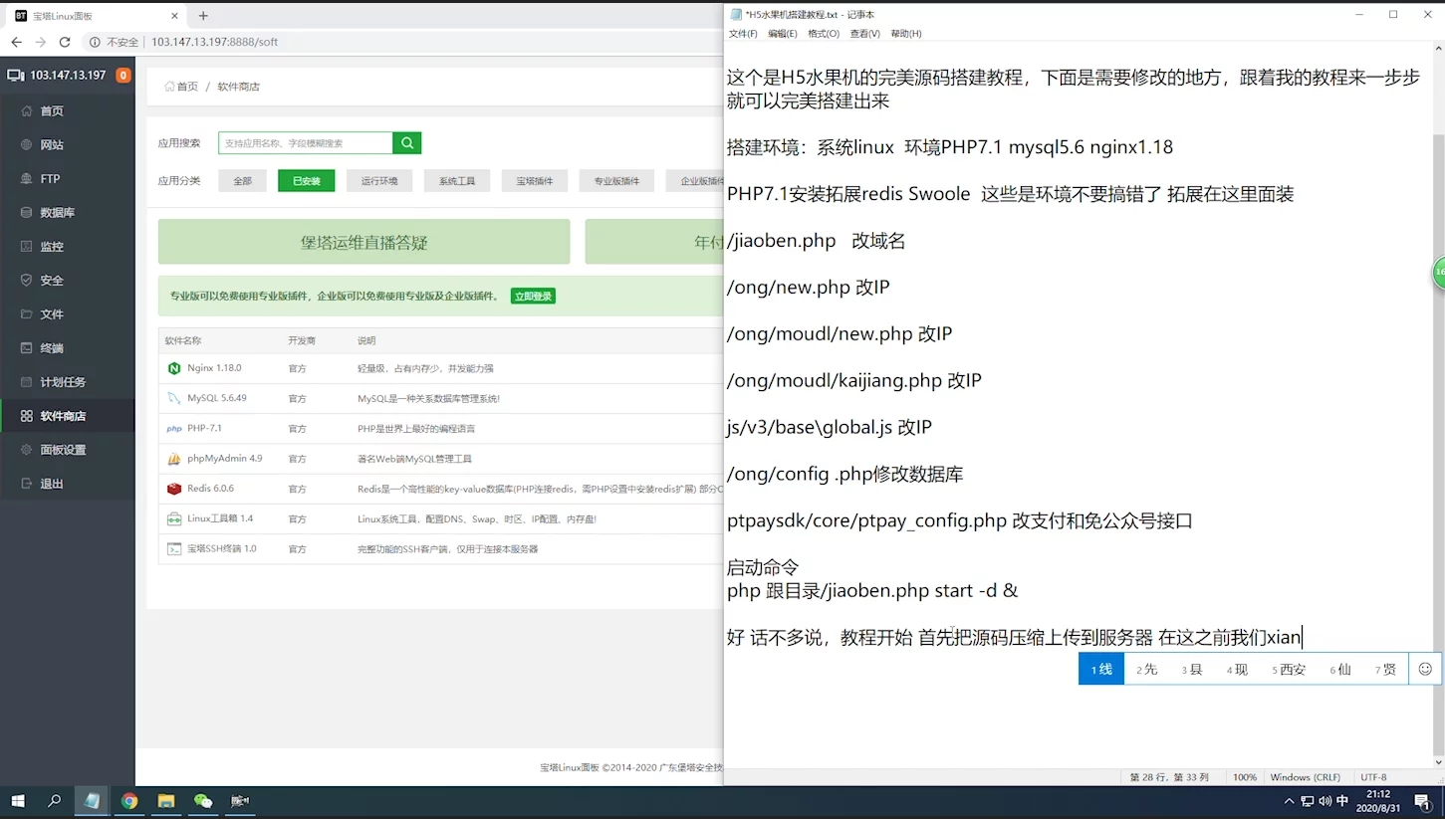Choose candidate 2 先 in IME bar
The height and width of the screenshot is (819, 1445).
click(x=1147, y=669)
